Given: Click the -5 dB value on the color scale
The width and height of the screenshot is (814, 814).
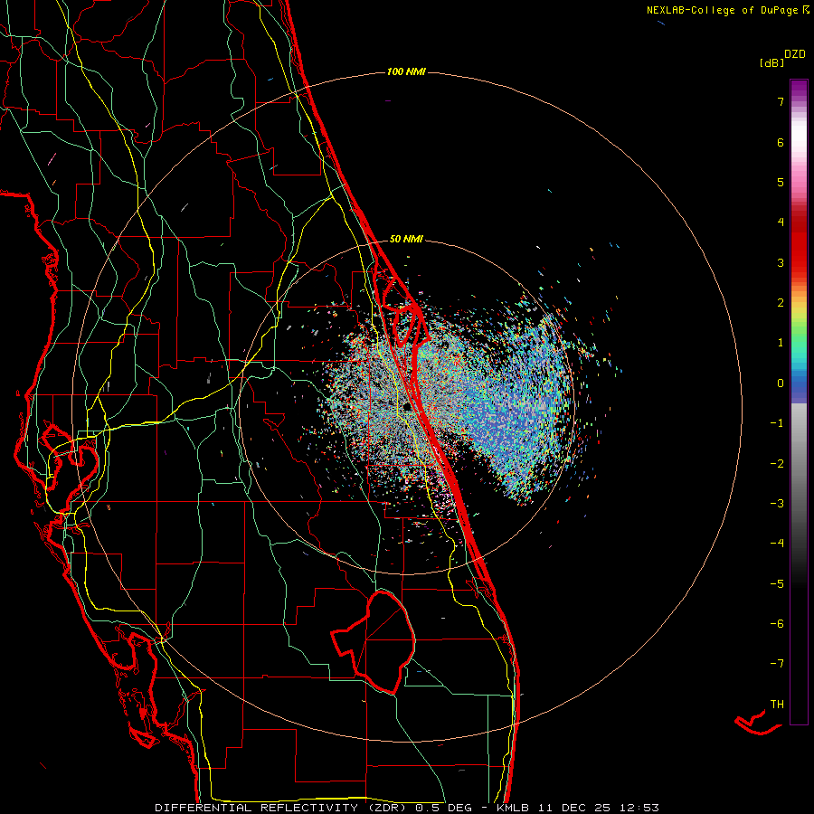Looking at the screenshot, I should click(777, 584).
